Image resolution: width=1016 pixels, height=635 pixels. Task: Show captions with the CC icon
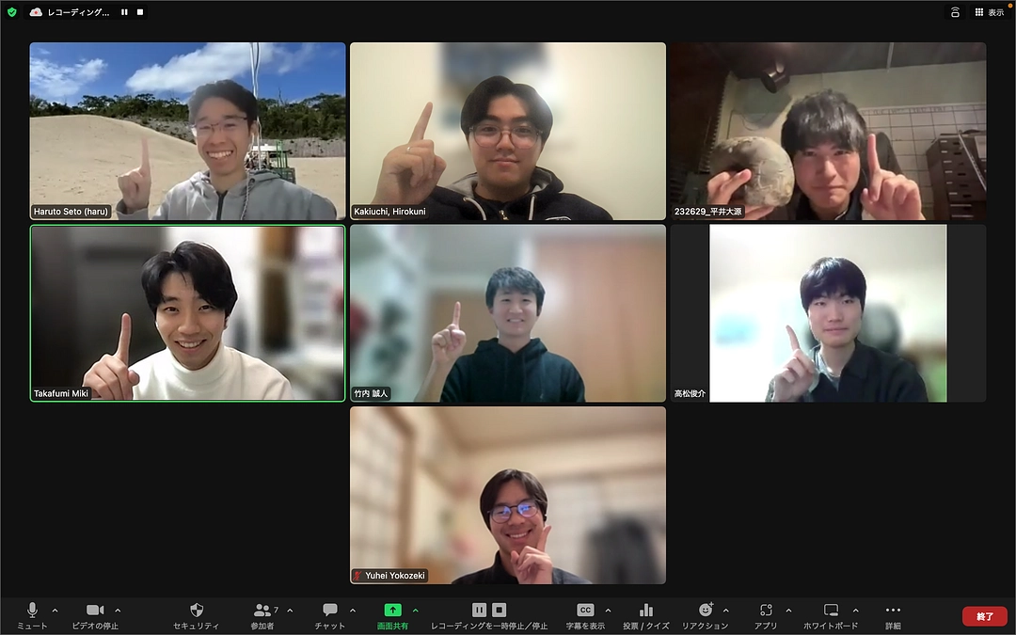tap(584, 611)
